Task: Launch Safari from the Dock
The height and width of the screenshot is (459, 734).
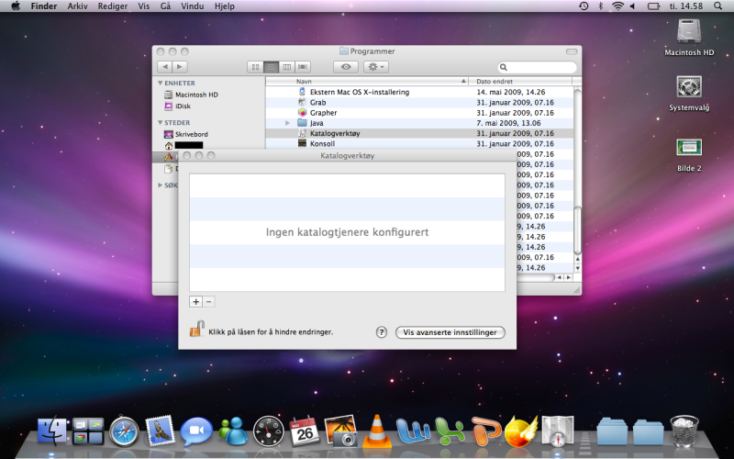Action: click(x=124, y=431)
